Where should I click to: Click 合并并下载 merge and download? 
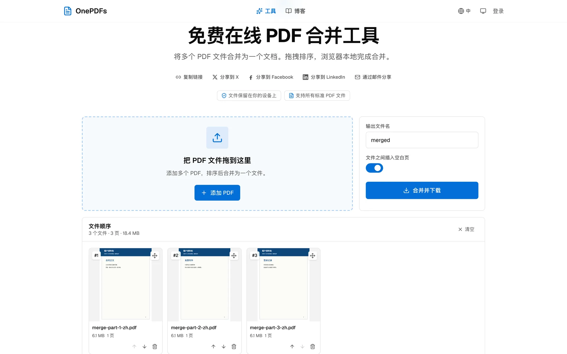click(422, 190)
